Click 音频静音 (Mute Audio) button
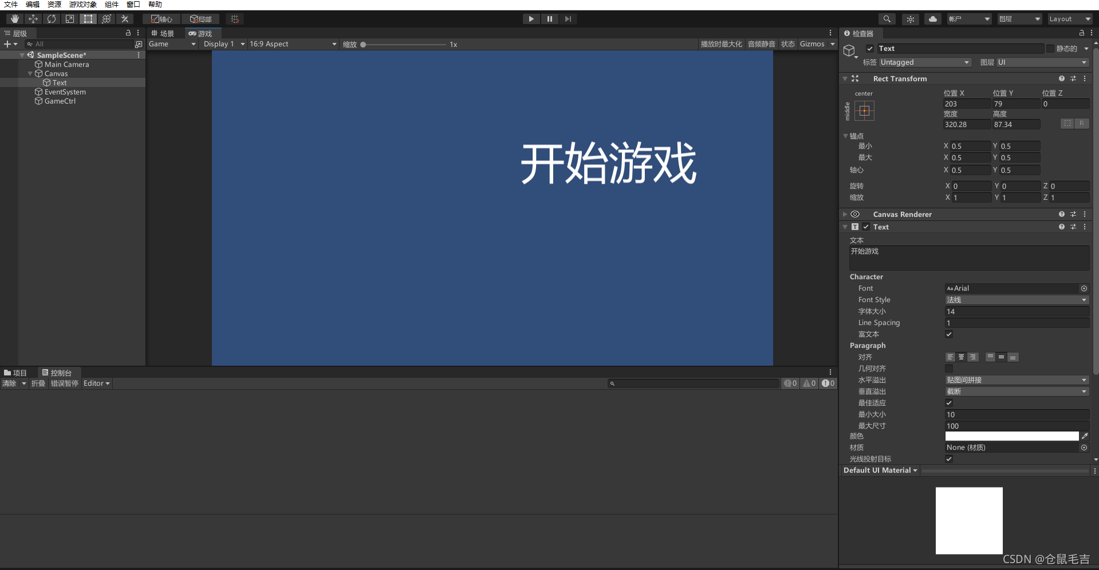 (x=762, y=44)
